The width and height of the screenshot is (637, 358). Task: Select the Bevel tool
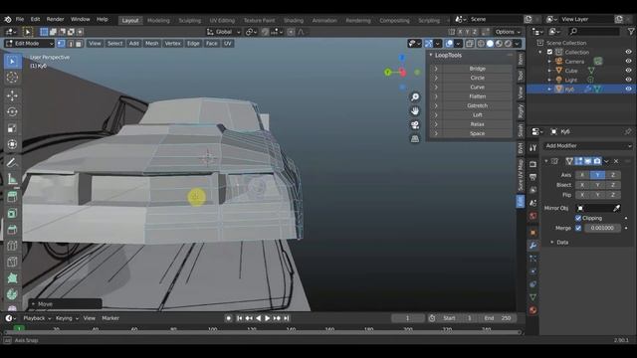tap(12, 230)
